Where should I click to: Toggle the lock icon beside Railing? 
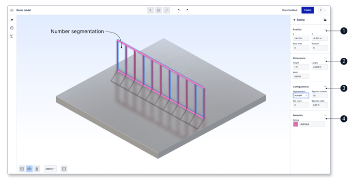(325, 20)
